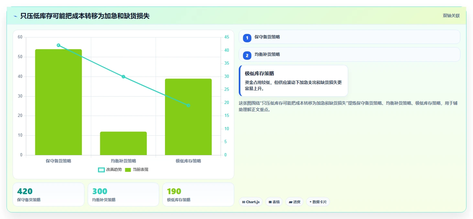Click the x-axis label 均衡补货策略
The width and height of the screenshot is (473, 219).
(123, 161)
